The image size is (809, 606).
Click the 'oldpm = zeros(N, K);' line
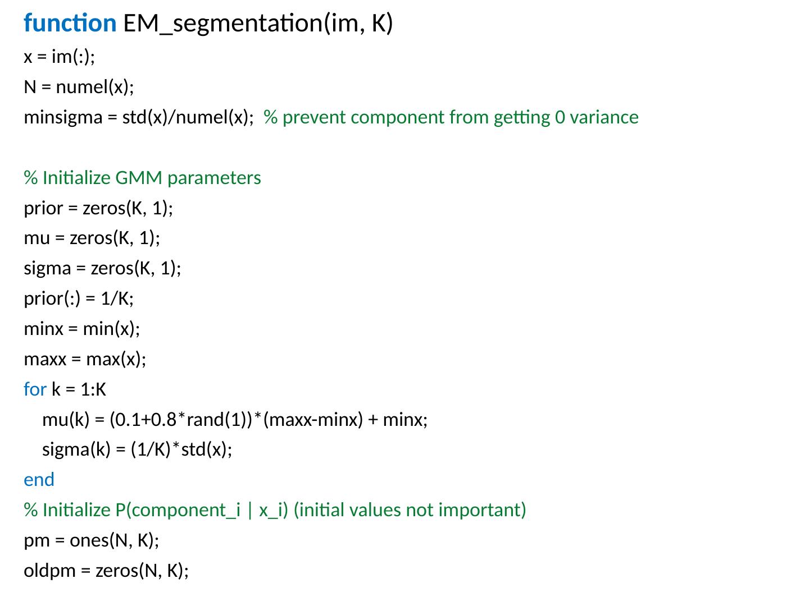[106, 571]
